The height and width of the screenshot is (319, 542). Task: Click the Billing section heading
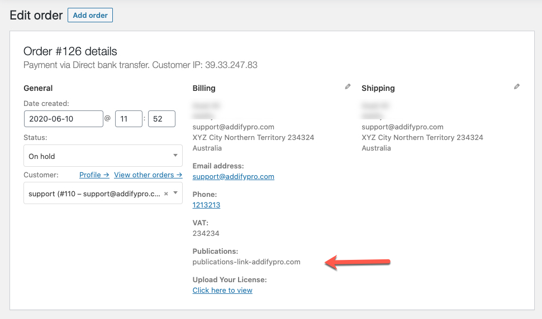tap(204, 88)
